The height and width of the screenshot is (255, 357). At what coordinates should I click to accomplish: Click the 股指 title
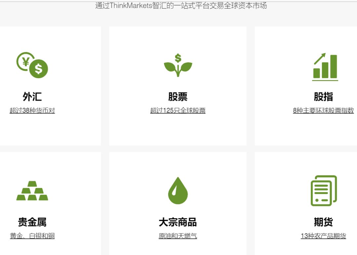323,97
